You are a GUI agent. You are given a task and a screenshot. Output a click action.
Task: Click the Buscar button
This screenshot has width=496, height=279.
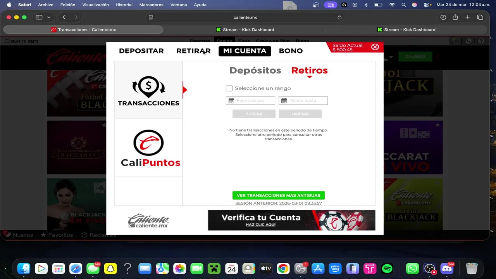tap(254, 114)
